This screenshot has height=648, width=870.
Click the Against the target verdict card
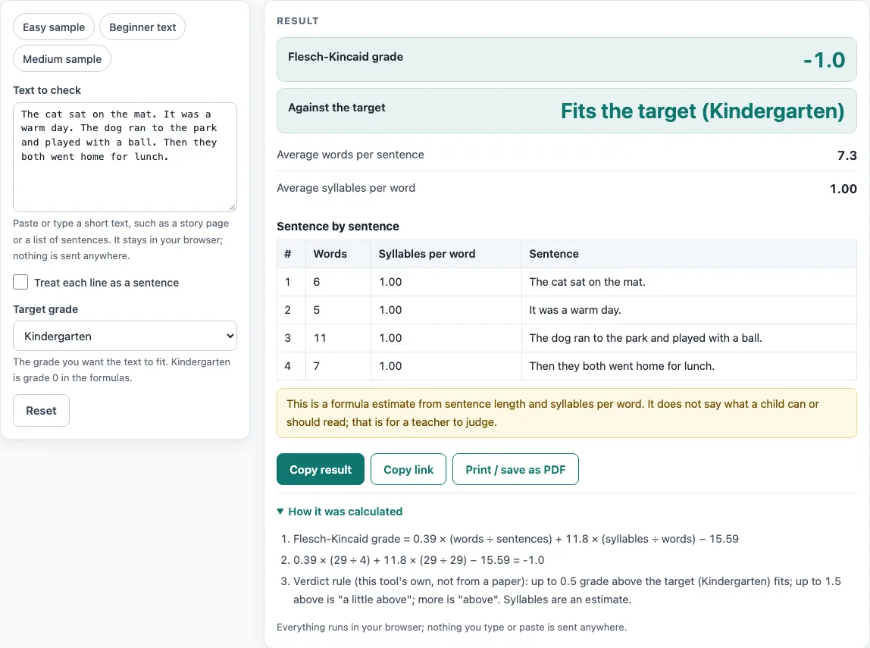tap(567, 111)
